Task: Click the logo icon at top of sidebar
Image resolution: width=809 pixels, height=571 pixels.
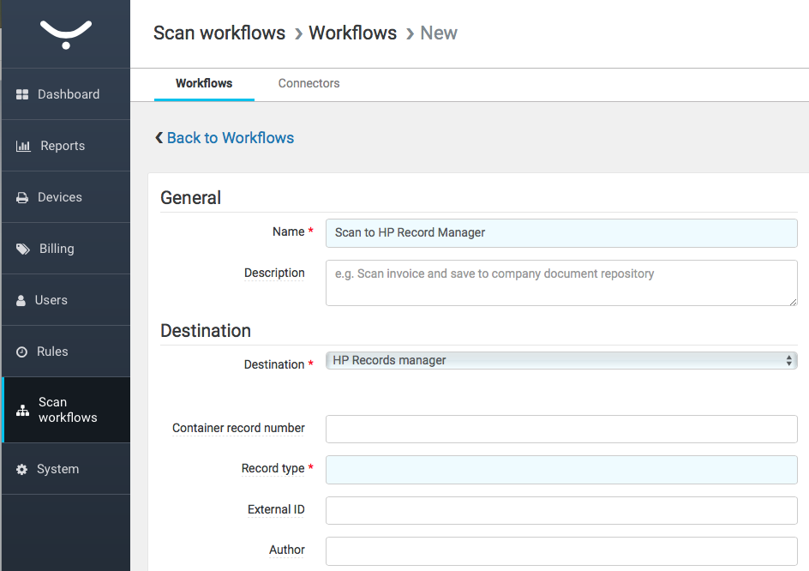Action: pyautogui.click(x=65, y=34)
